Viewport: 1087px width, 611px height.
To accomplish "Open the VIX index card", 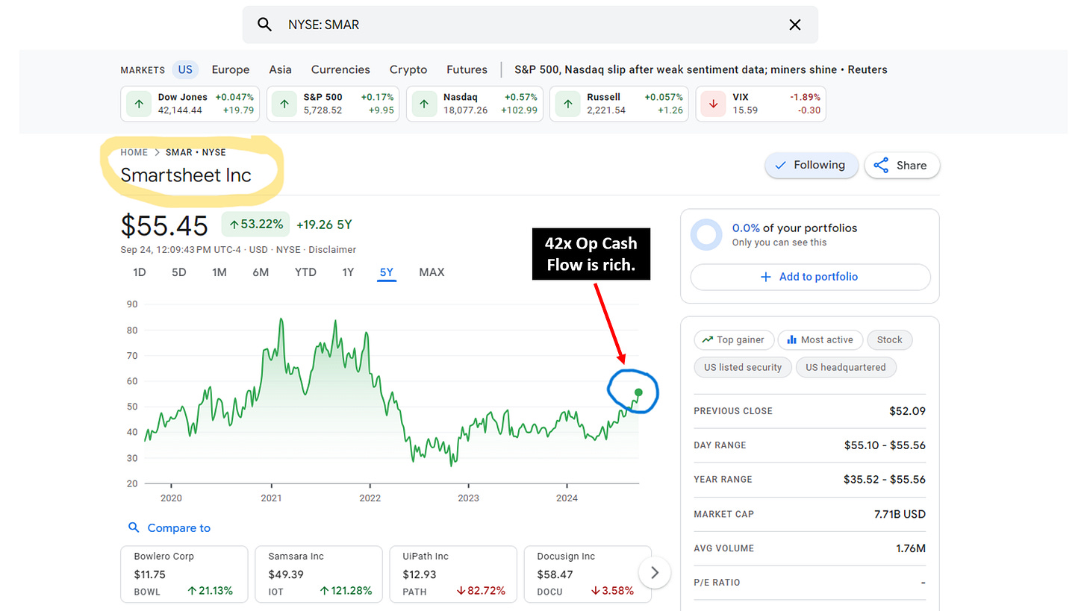I will (x=761, y=104).
